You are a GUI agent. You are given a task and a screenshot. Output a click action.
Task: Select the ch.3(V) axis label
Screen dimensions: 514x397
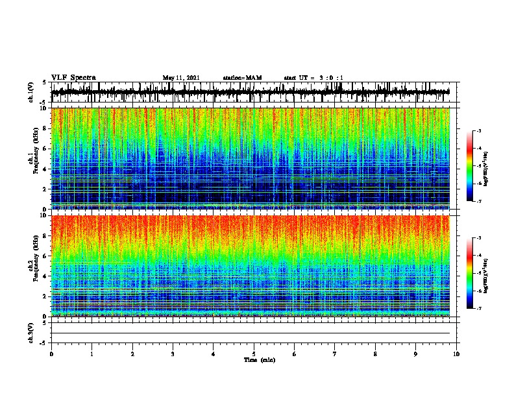point(31,333)
